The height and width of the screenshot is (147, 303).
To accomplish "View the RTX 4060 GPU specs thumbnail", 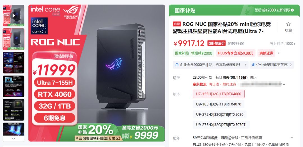I will (13, 110).
